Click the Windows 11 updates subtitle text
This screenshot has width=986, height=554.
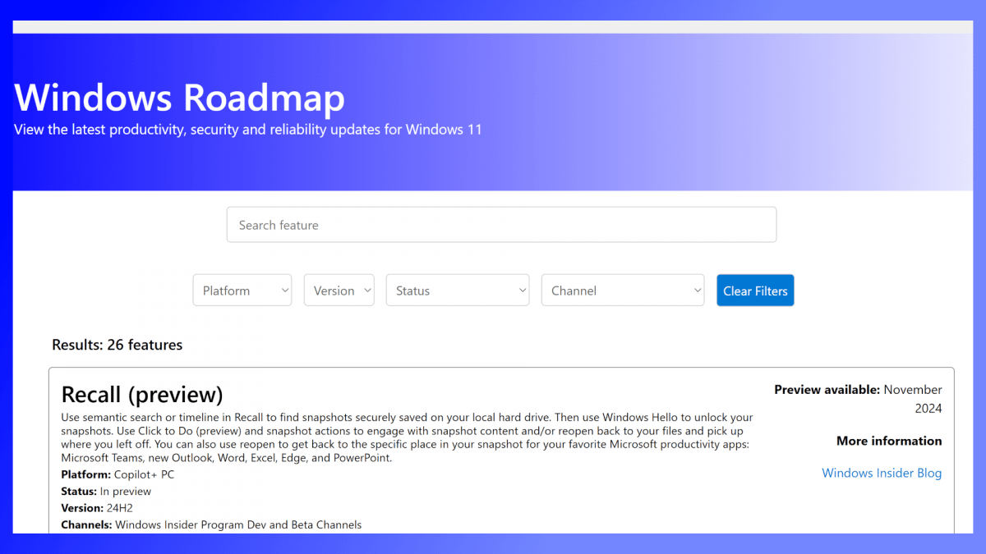point(247,130)
